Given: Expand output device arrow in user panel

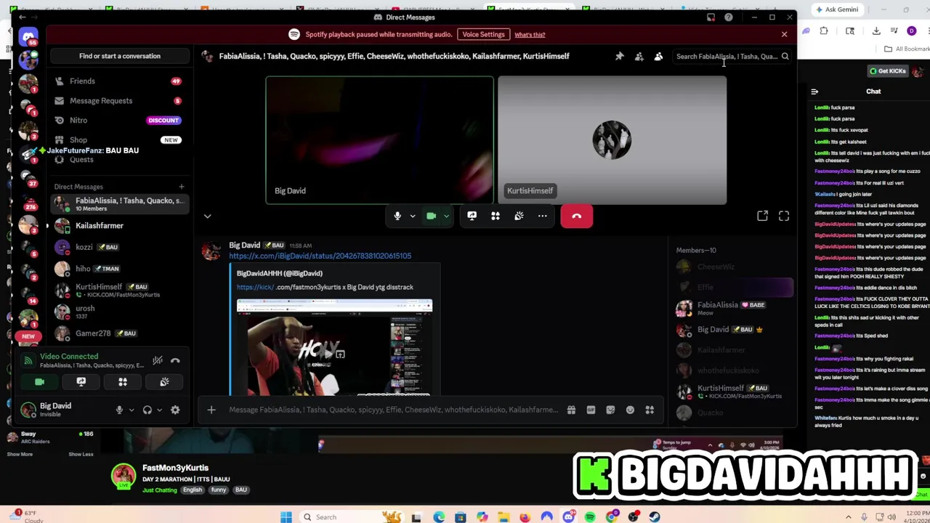Looking at the screenshot, I should point(159,410).
